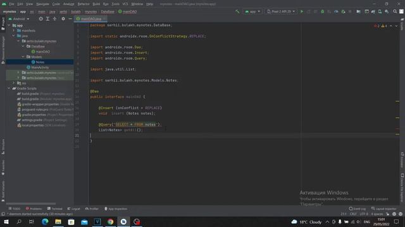The image size is (405, 227).
Task: Open the Tools menu
Action: click(x=115, y=4)
